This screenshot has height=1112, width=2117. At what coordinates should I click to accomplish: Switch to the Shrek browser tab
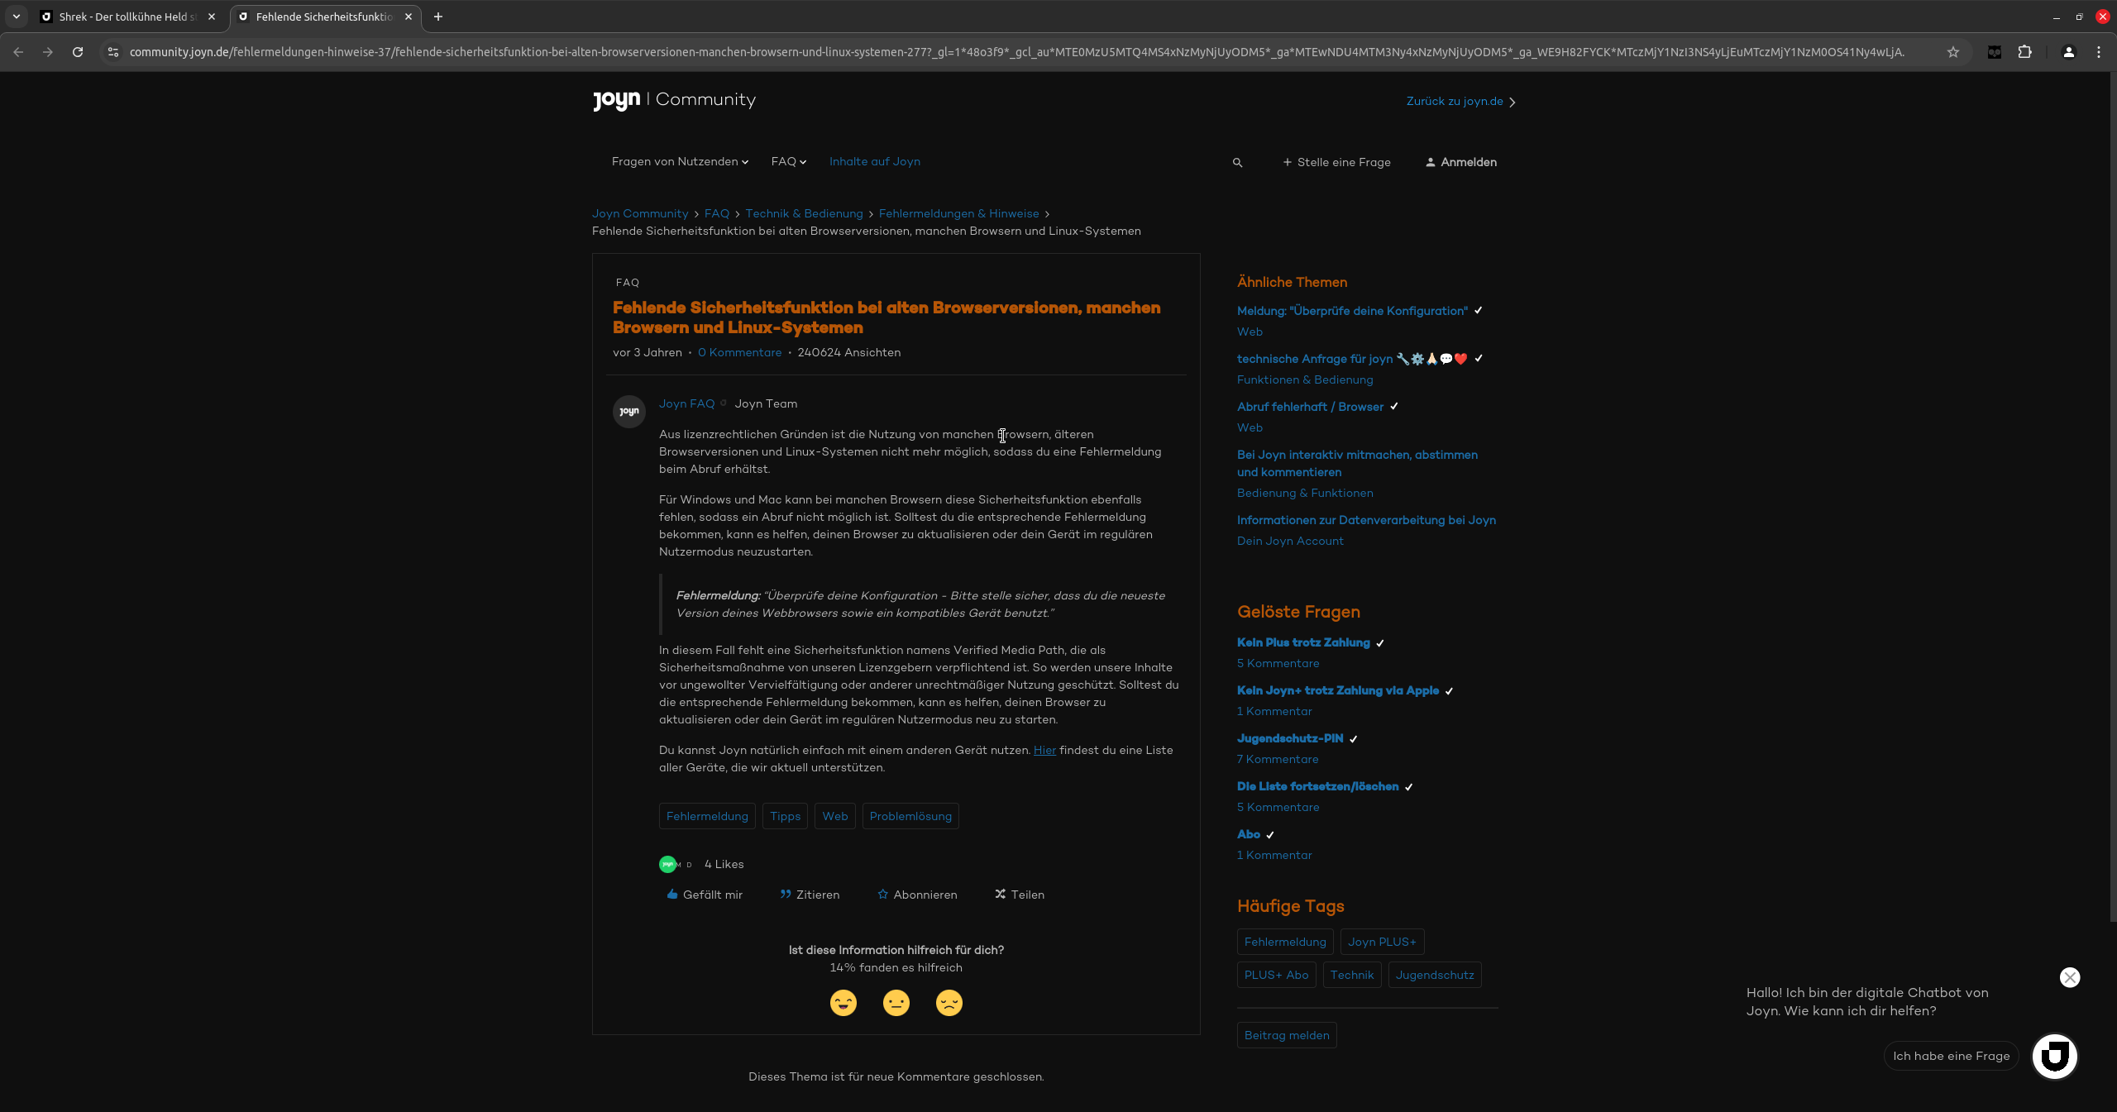coord(124,17)
